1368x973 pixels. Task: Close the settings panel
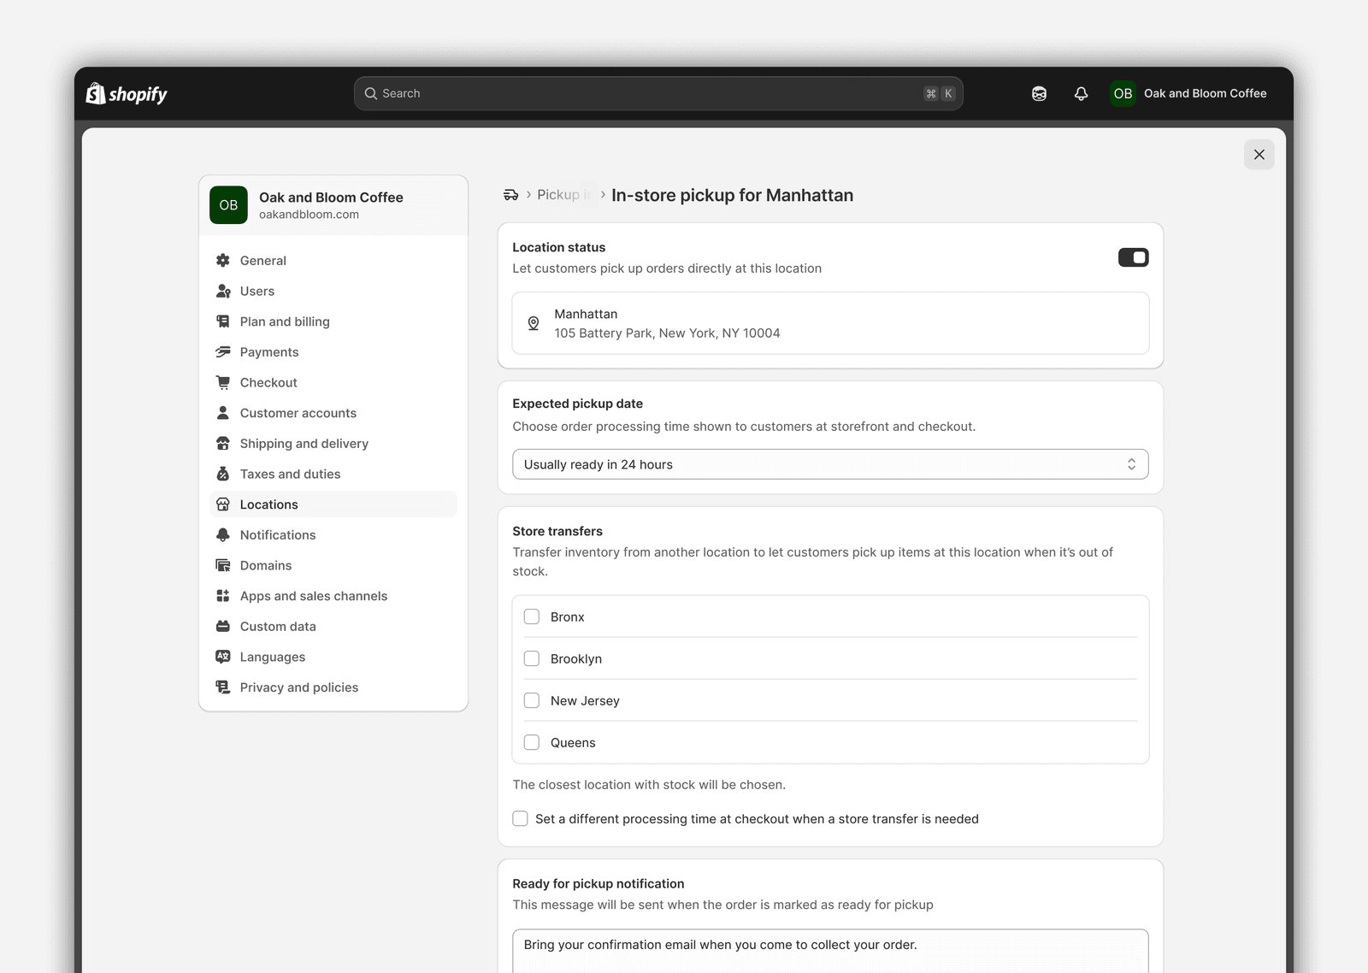click(1259, 155)
